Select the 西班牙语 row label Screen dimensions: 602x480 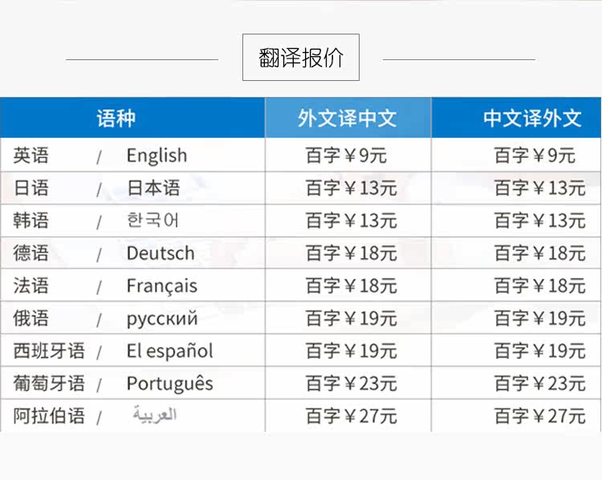click(49, 351)
